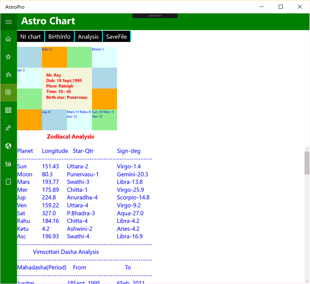This screenshot has height=284, width=310.
Task: Select the Analysis tab
Action: pos(88,36)
